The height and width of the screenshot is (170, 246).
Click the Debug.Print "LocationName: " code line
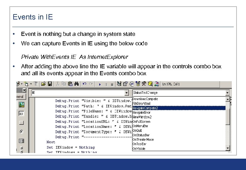pos(94,127)
